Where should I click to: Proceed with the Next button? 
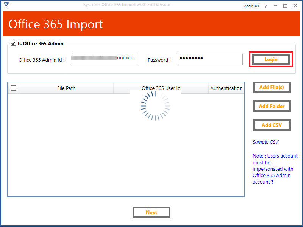(151, 212)
